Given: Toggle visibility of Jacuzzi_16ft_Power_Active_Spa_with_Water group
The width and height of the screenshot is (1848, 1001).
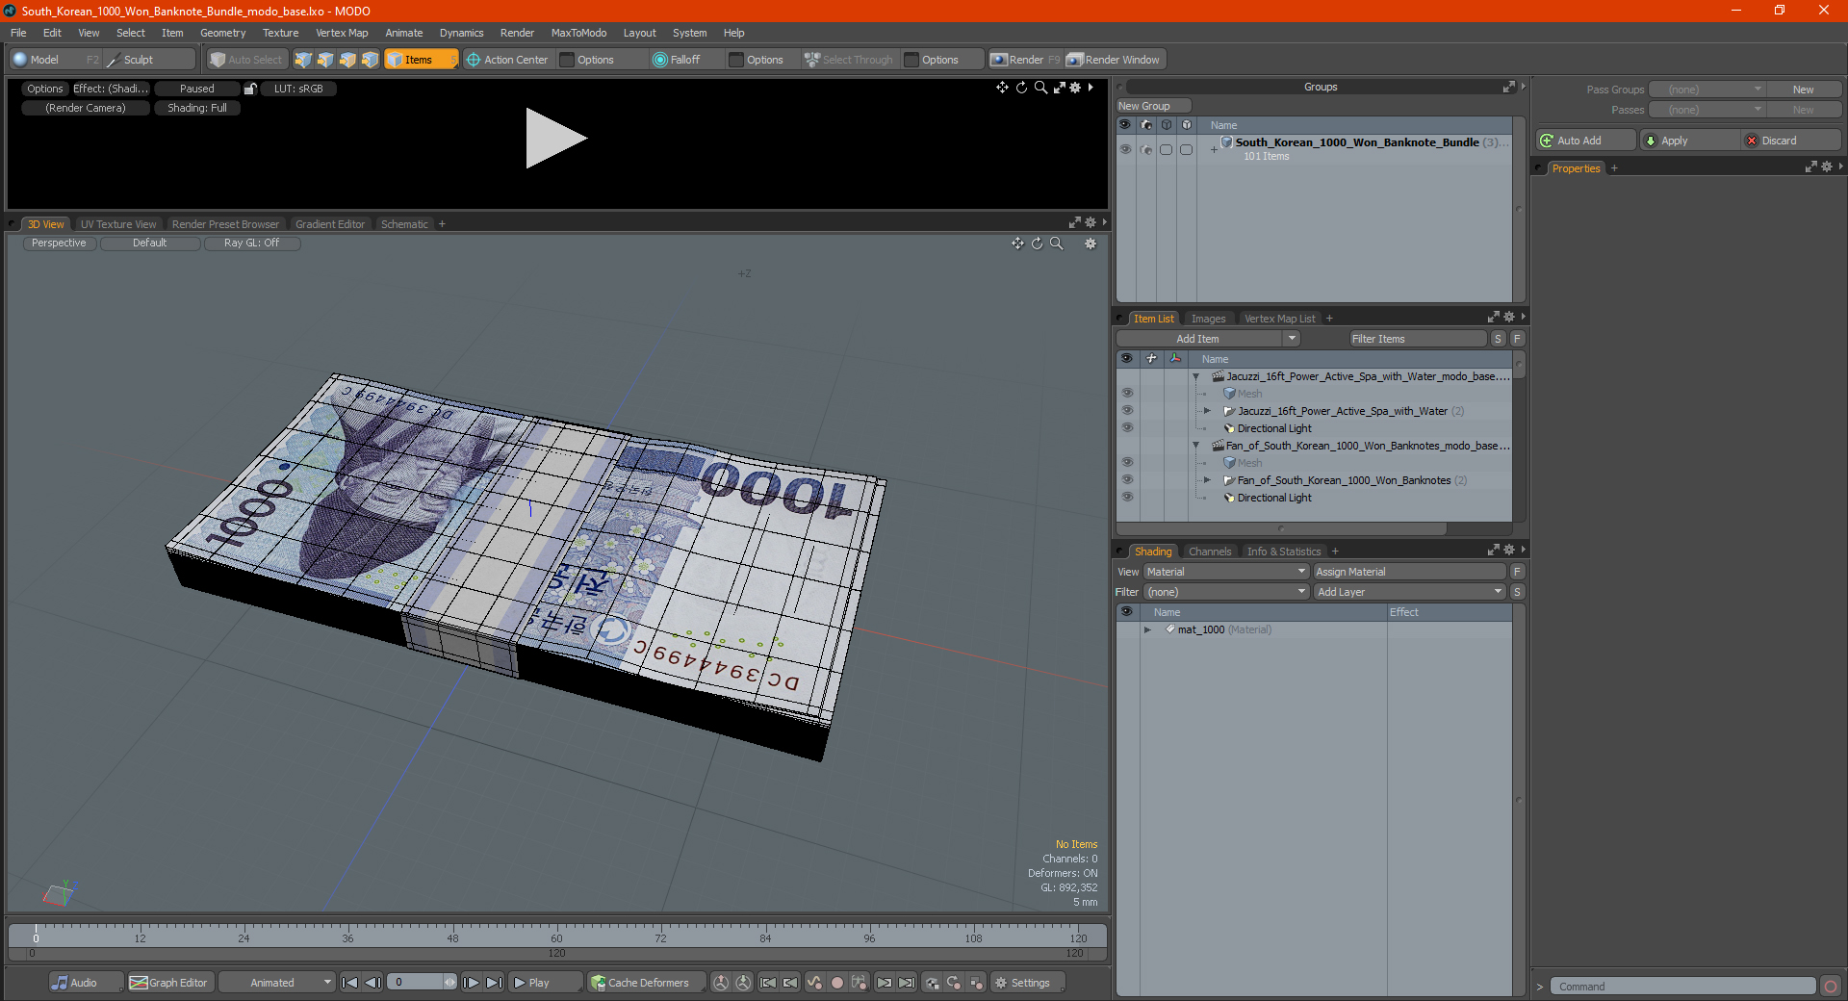Looking at the screenshot, I should tap(1127, 411).
